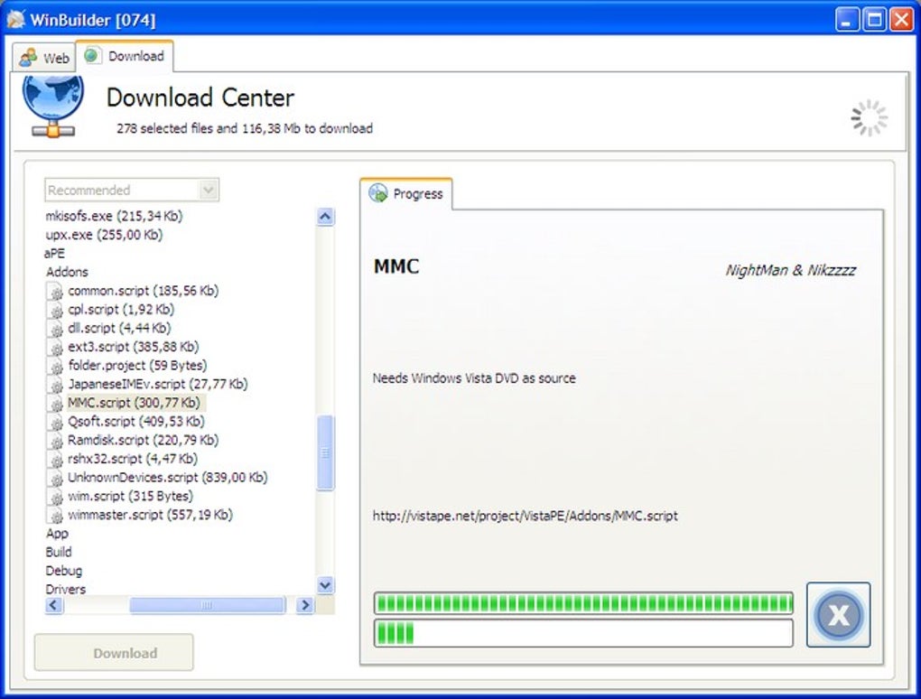
Task: Select upx.exe (255,00 Kb) entry
Action: click(x=104, y=235)
